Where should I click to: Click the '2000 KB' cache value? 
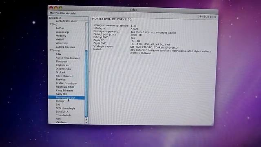136,35
